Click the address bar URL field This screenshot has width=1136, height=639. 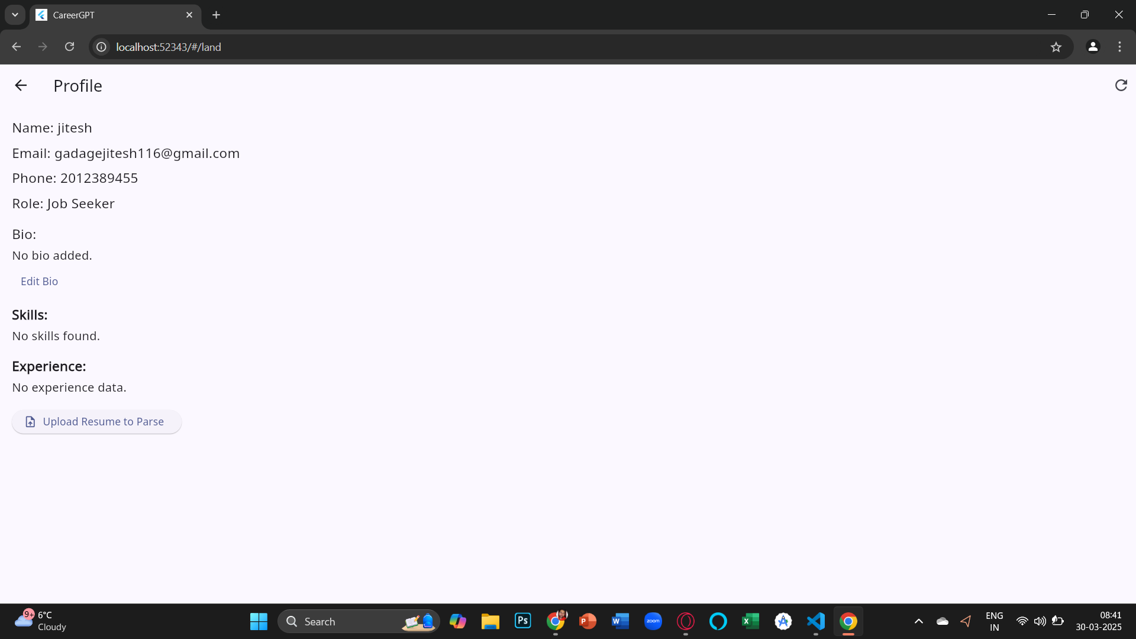pos(532,47)
